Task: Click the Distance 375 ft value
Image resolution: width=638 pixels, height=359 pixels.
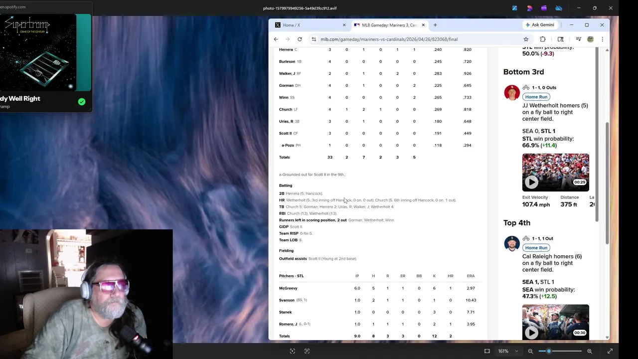Action: pos(568,204)
